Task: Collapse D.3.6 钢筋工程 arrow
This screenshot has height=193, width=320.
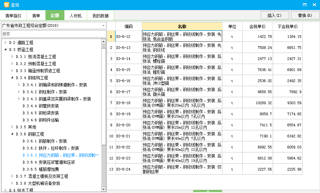Action: point(12,134)
